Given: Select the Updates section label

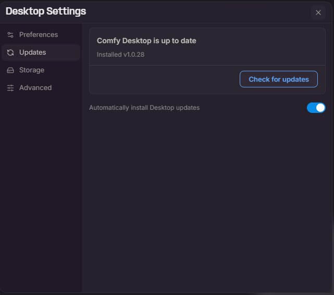Looking at the screenshot, I should coord(33,53).
